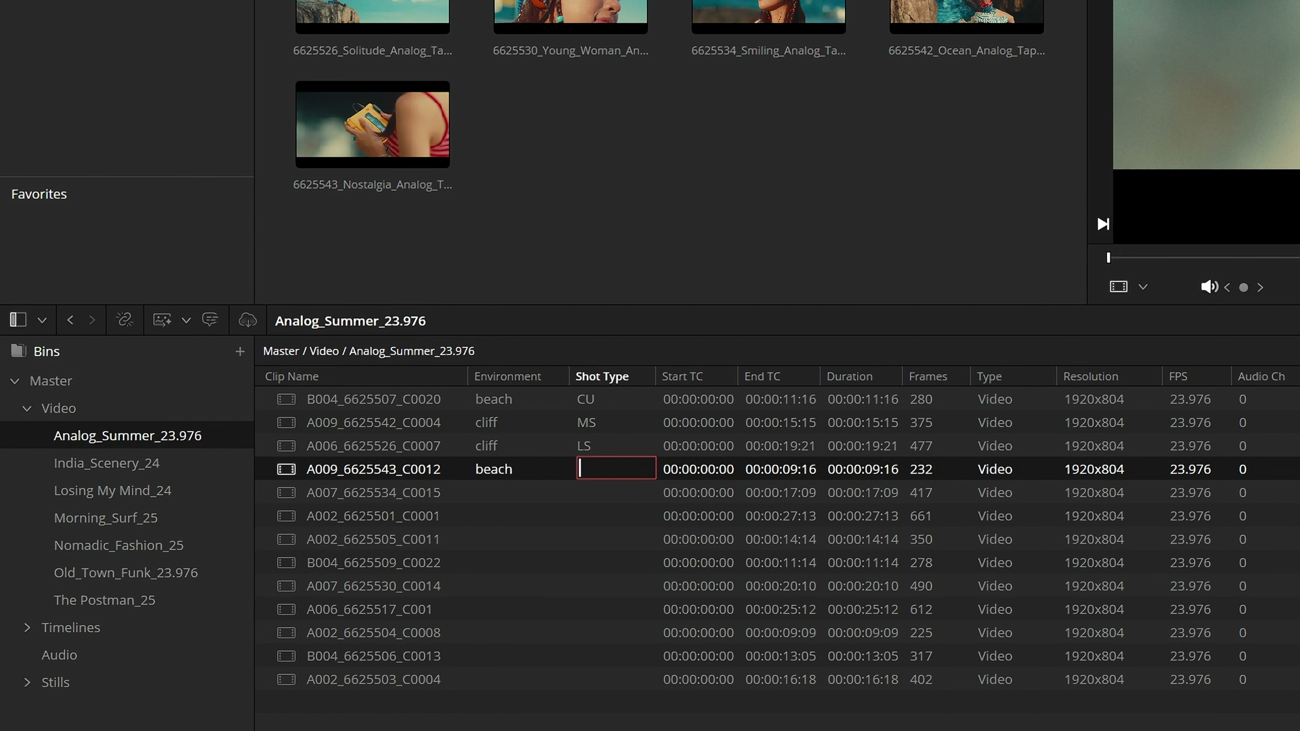Screen dimensions: 1300x731
Task: Click the End TC column header
Action: [762, 376]
